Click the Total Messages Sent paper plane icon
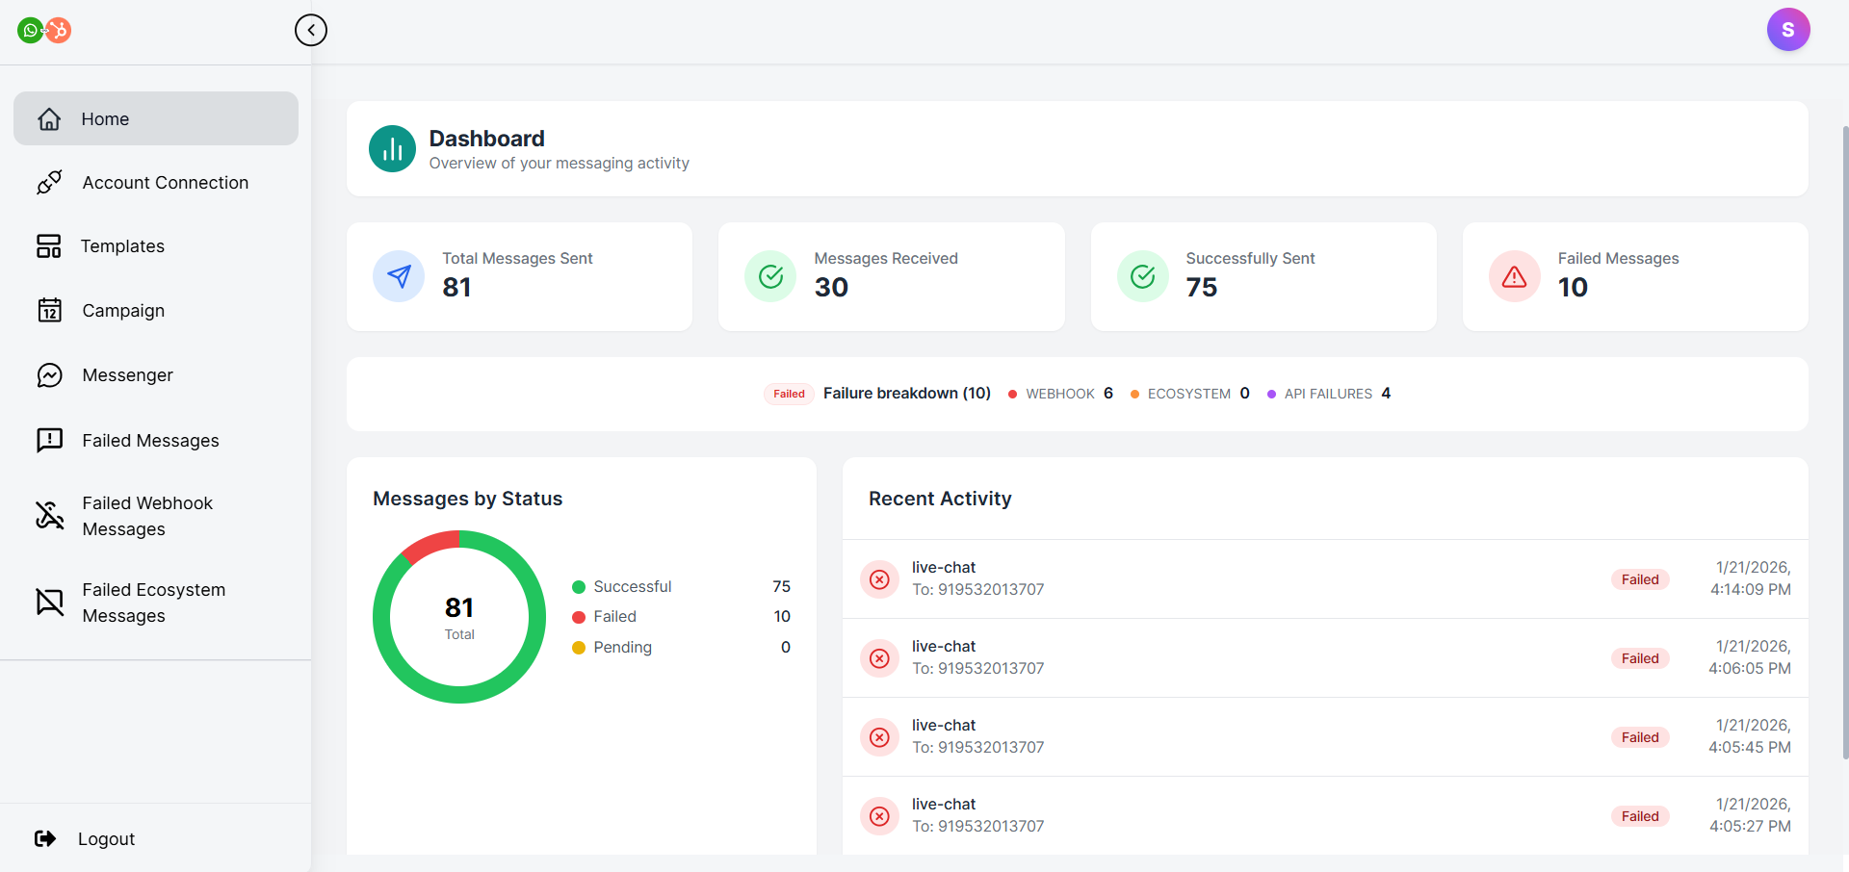Image resolution: width=1849 pixels, height=872 pixels. point(399,277)
